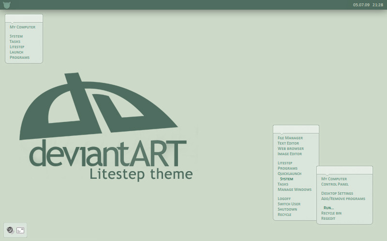The width and height of the screenshot is (387, 241).
Task: Choose Run... from the System submenu
Action: [x=329, y=208]
